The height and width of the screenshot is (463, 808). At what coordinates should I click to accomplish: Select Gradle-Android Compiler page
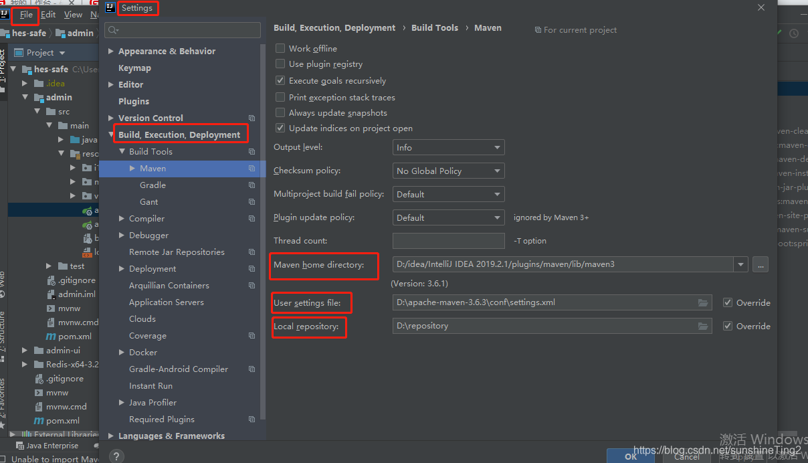point(179,369)
